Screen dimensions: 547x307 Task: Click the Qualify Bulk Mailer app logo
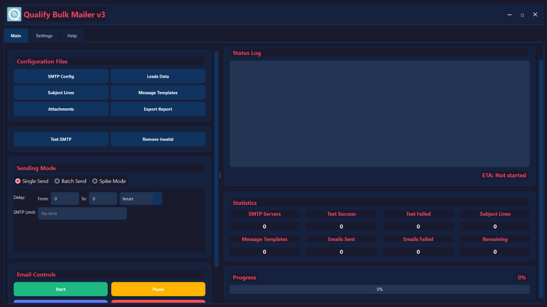(x=14, y=14)
